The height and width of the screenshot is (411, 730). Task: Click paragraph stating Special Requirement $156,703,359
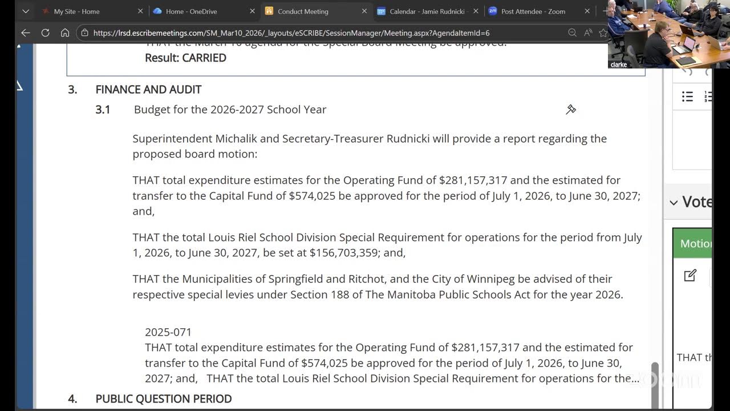(x=387, y=245)
